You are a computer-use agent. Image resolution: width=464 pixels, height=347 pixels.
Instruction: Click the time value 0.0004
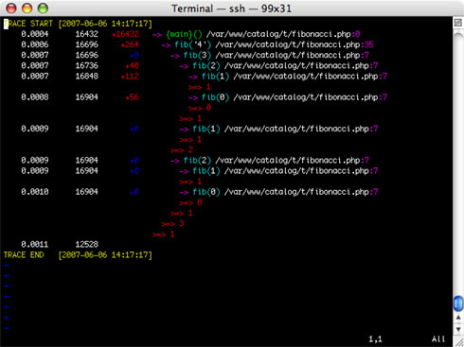35,34
